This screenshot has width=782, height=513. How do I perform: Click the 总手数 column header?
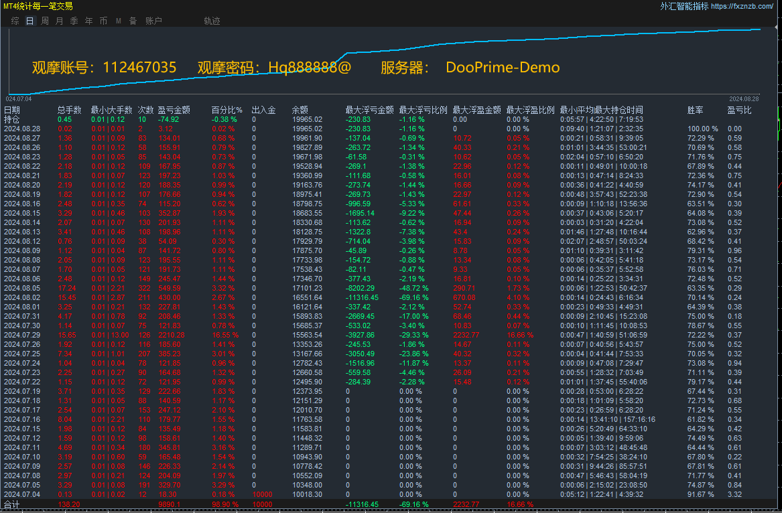(x=69, y=111)
